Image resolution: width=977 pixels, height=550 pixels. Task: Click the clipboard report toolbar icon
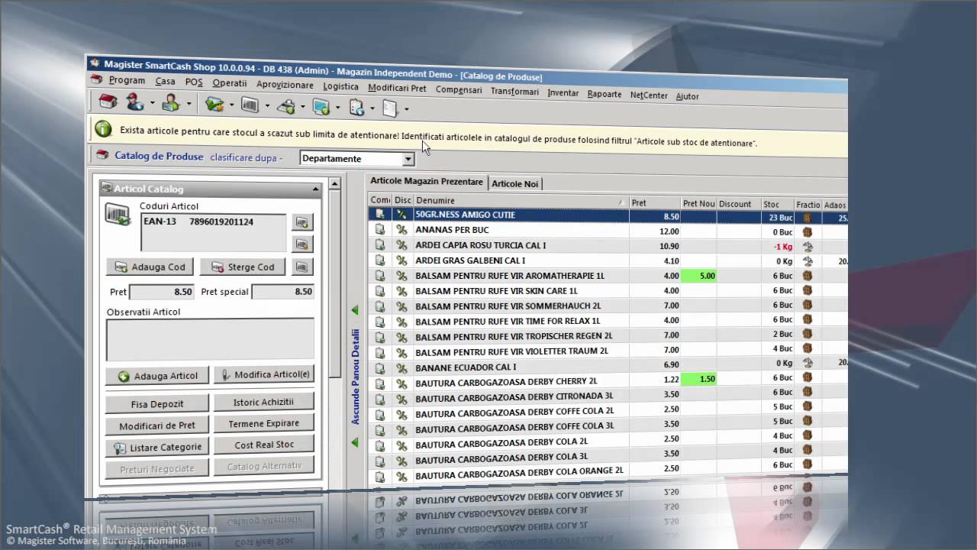coord(356,108)
